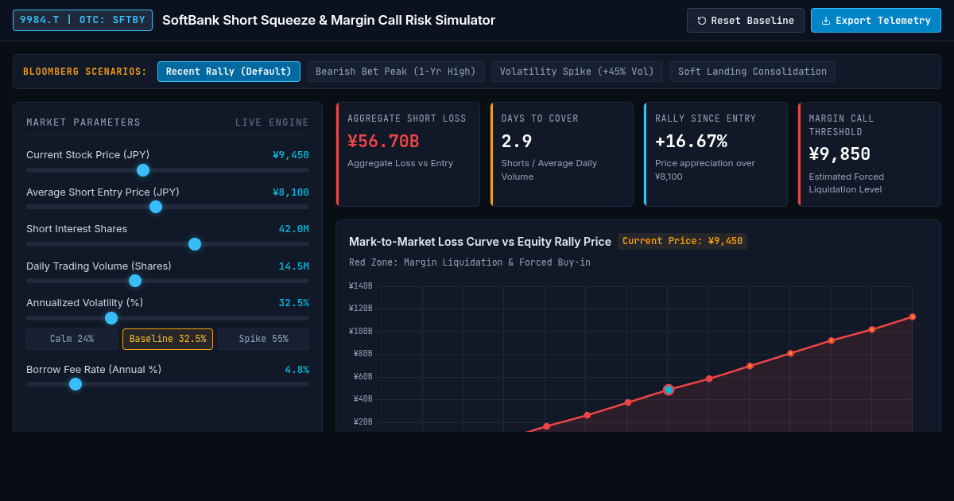954x501 pixels.
Task: Click the LIVE ENGINE label
Action: [272, 122]
